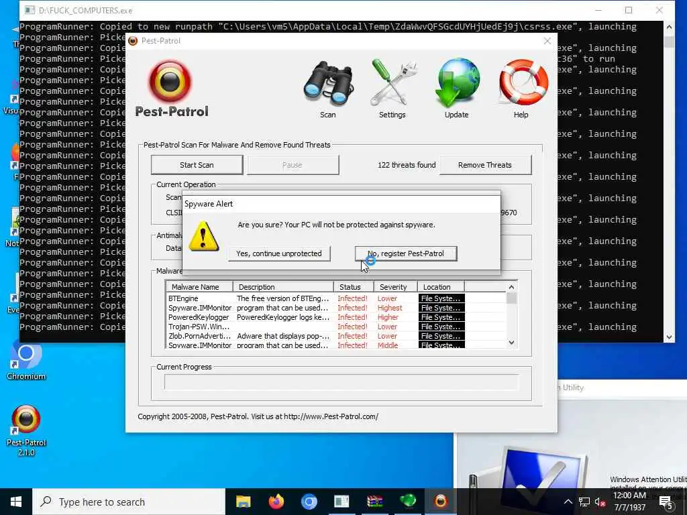
Task: Click the Pest-Patrol logo in the window
Action: pyautogui.click(x=171, y=89)
